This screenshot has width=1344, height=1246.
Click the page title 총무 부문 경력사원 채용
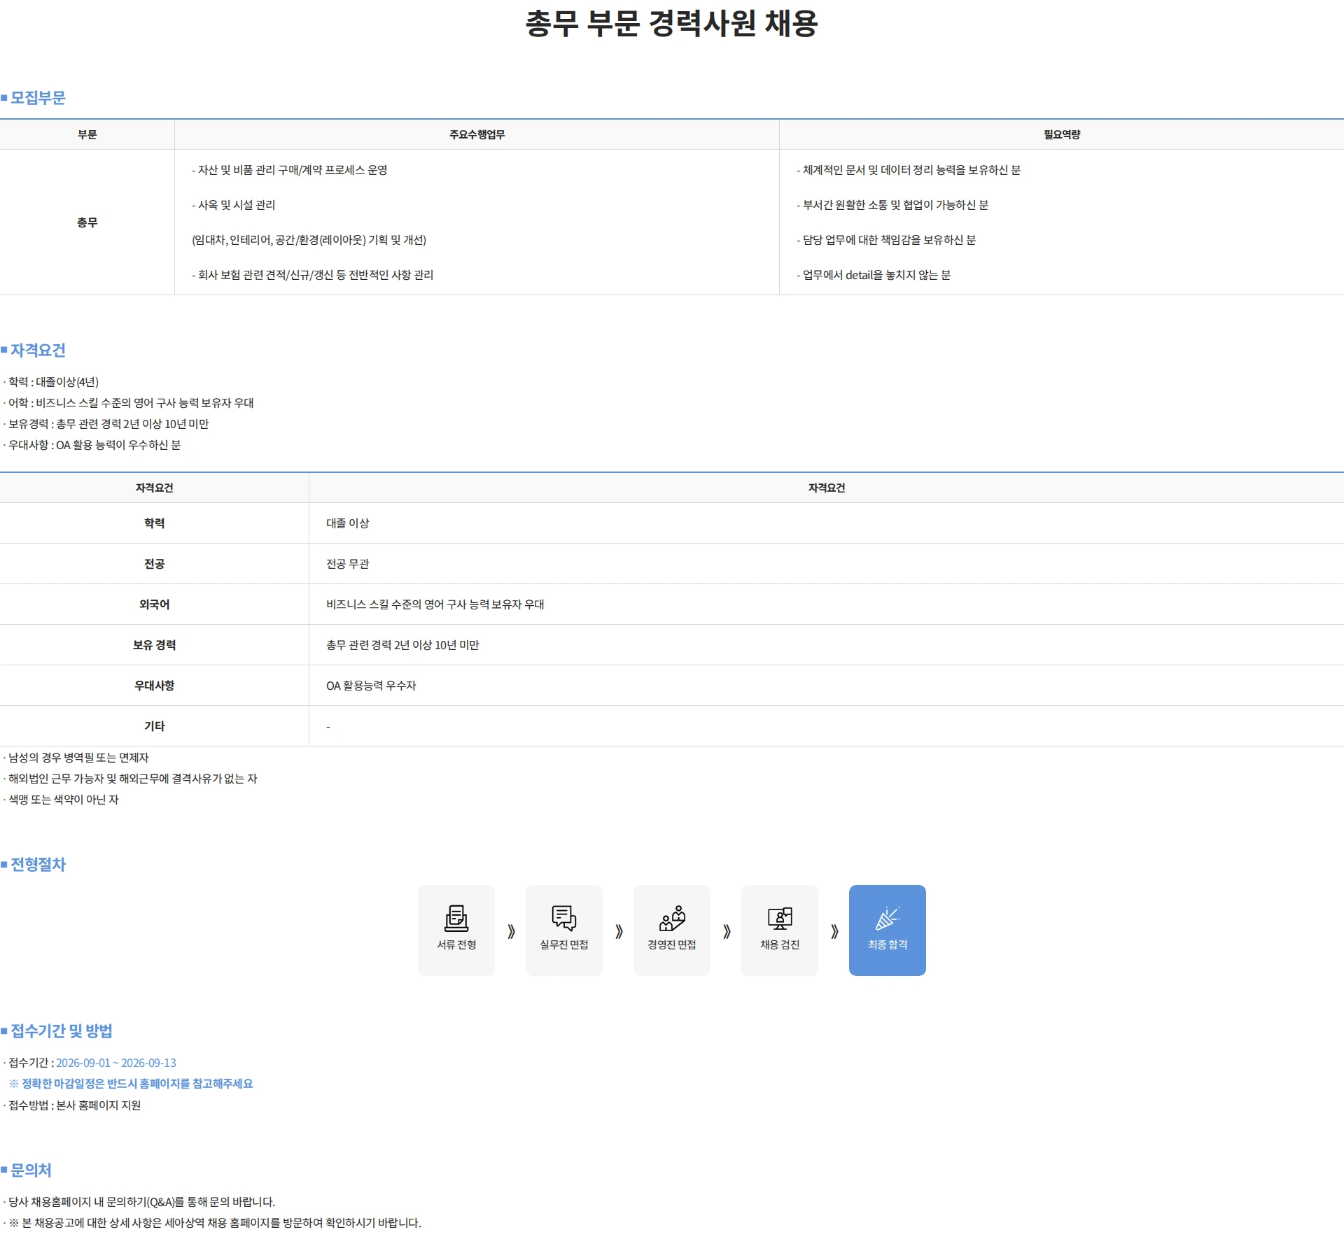point(671,23)
